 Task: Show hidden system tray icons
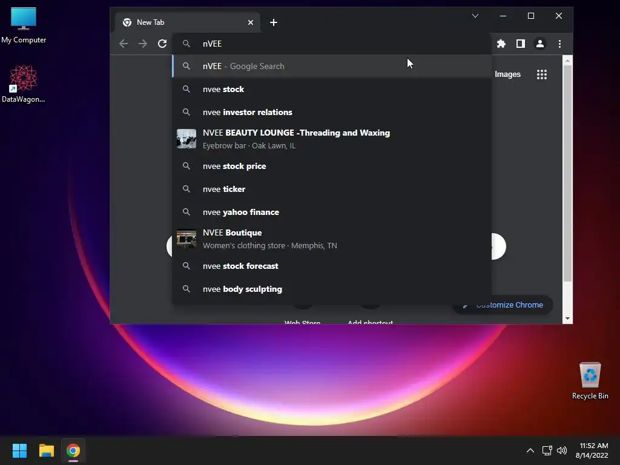click(x=530, y=450)
